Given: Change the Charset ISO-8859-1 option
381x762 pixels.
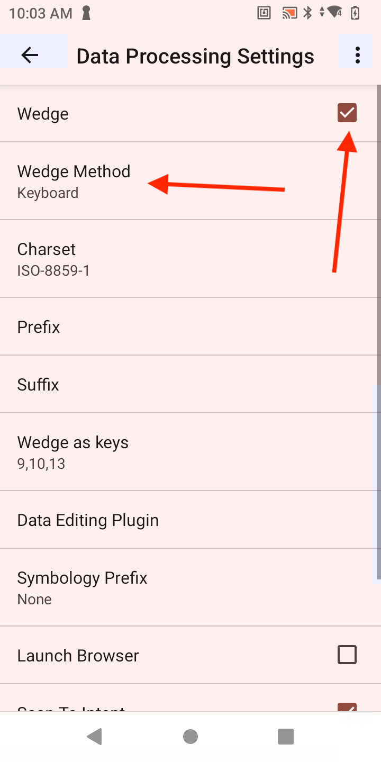Looking at the screenshot, I should 53,259.
